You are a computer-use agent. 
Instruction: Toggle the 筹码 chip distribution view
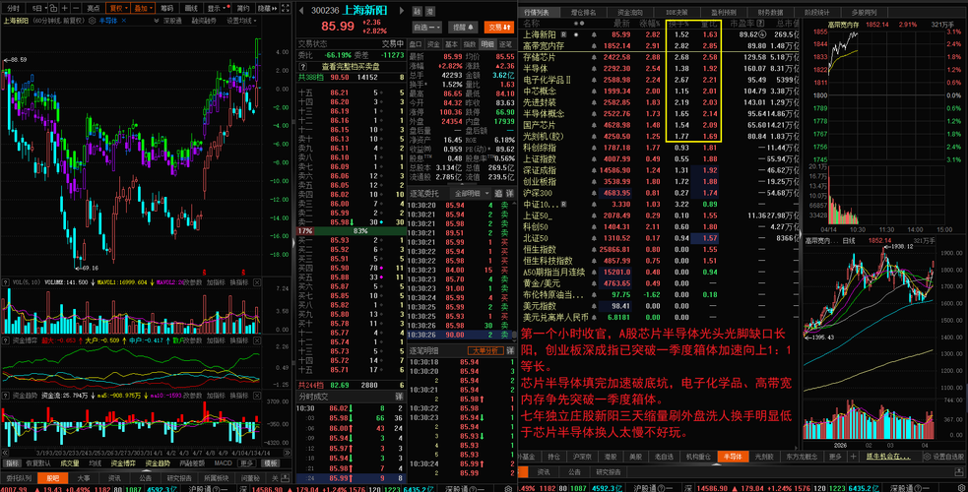point(166,8)
